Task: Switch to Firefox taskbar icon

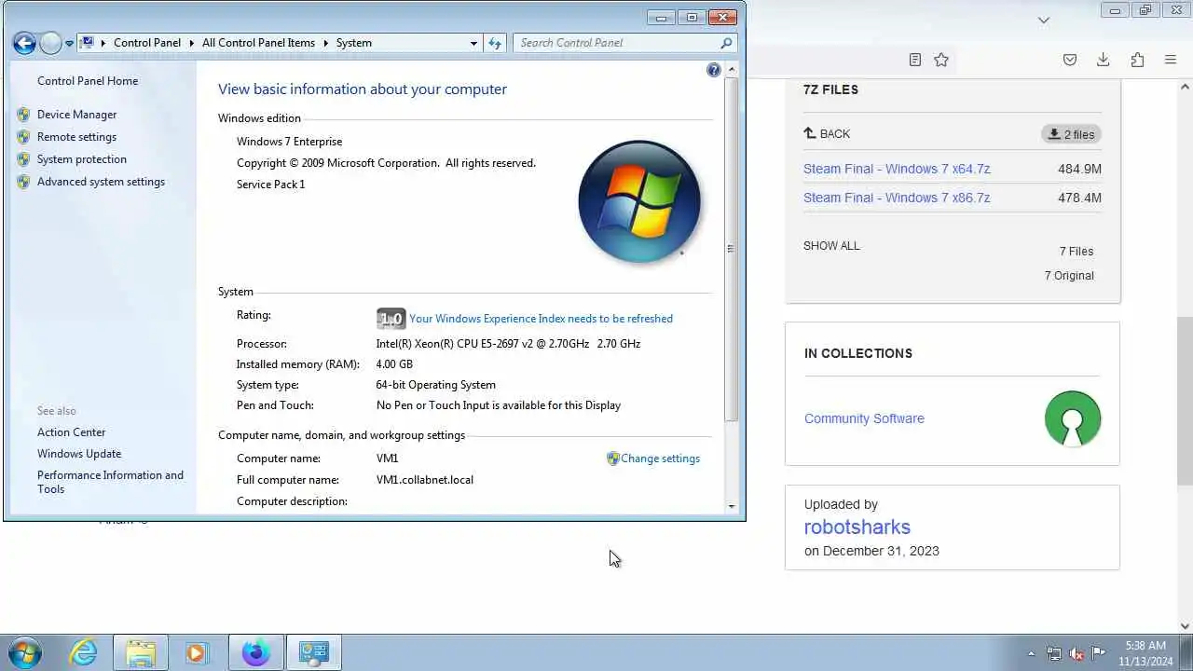Action: (255, 652)
